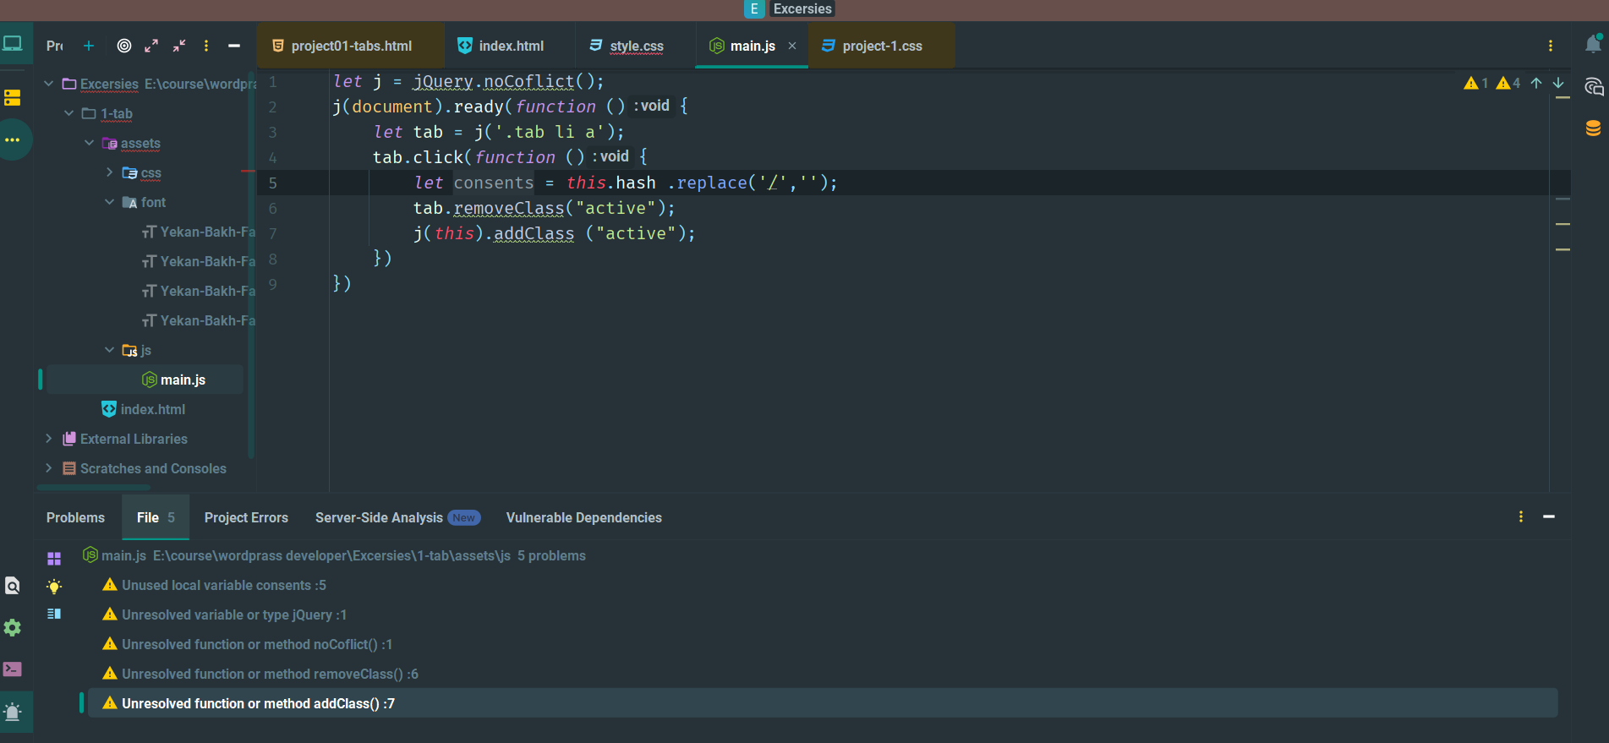Collapse the js folder
Viewport: 1609px width, 743px height.
tap(110, 349)
